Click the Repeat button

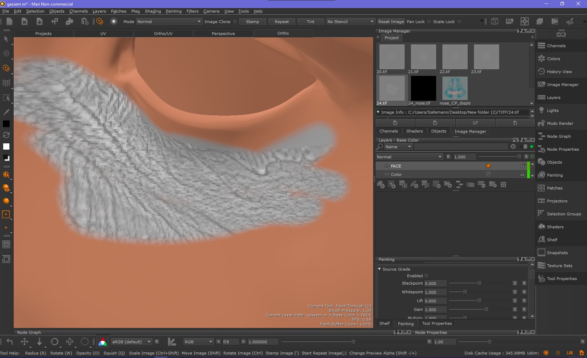pos(282,22)
